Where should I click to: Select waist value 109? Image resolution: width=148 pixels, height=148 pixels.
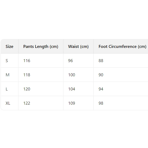(72, 103)
